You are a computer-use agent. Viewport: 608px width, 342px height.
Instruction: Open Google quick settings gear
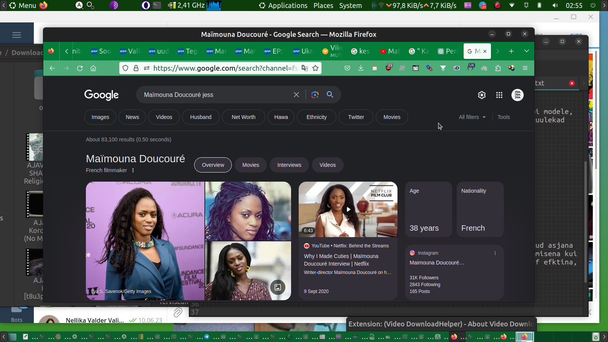click(x=482, y=95)
